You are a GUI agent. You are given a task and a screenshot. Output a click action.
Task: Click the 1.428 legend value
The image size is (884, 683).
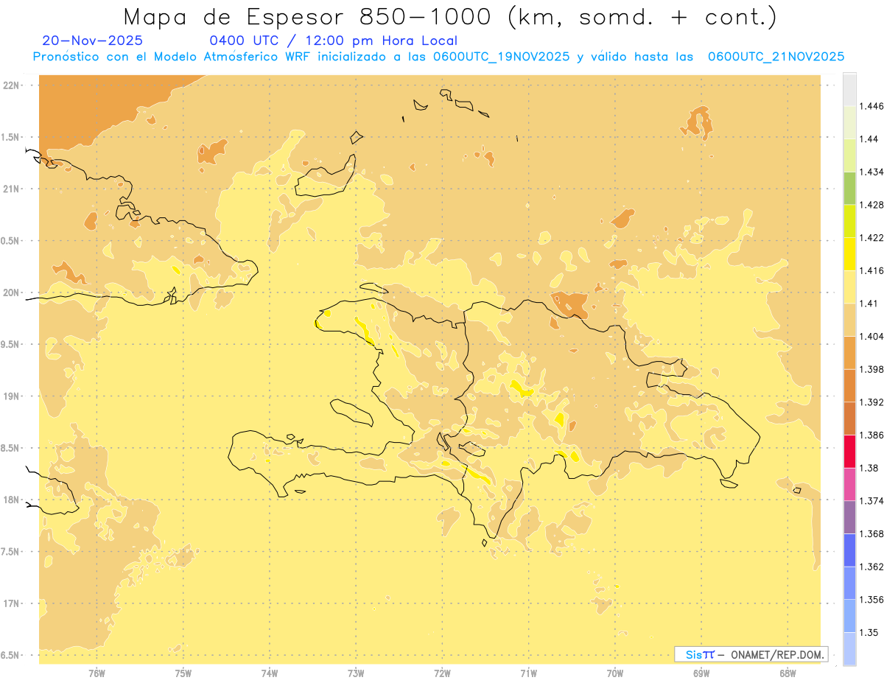871,205
